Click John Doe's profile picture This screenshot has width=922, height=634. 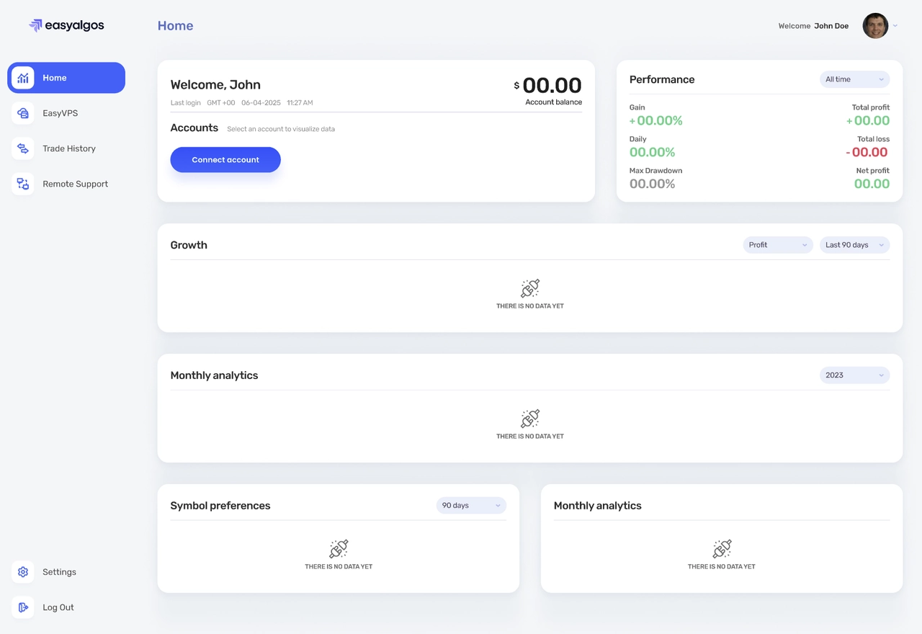pyautogui.click(x=875, y=26)
